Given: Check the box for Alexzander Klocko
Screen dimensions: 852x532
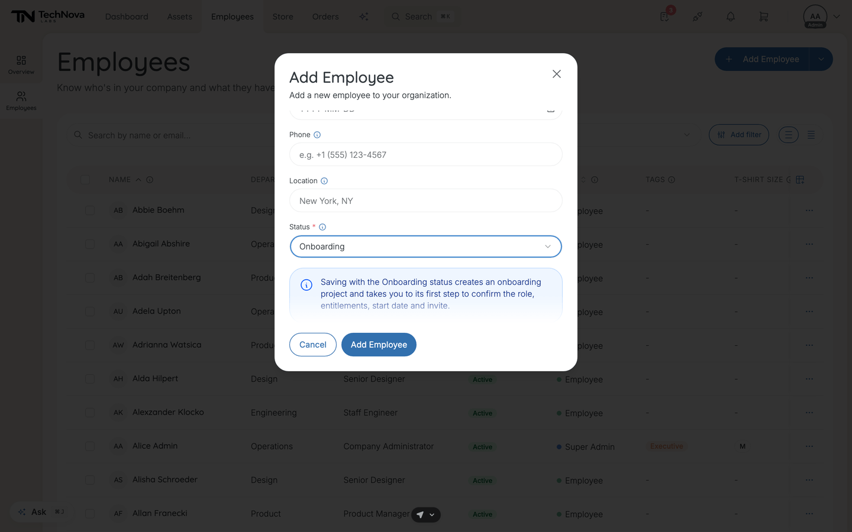Looking at the screenshot, I should (90, 413).
